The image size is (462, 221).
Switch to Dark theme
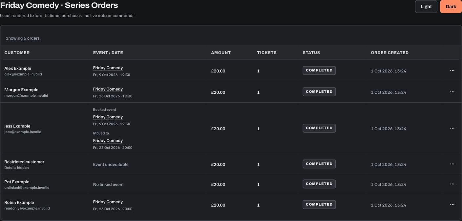[x=451, y=7]
